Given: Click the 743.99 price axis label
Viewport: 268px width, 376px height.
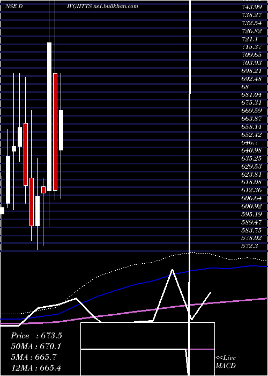Looking at the screenshot, I should 251,8.
